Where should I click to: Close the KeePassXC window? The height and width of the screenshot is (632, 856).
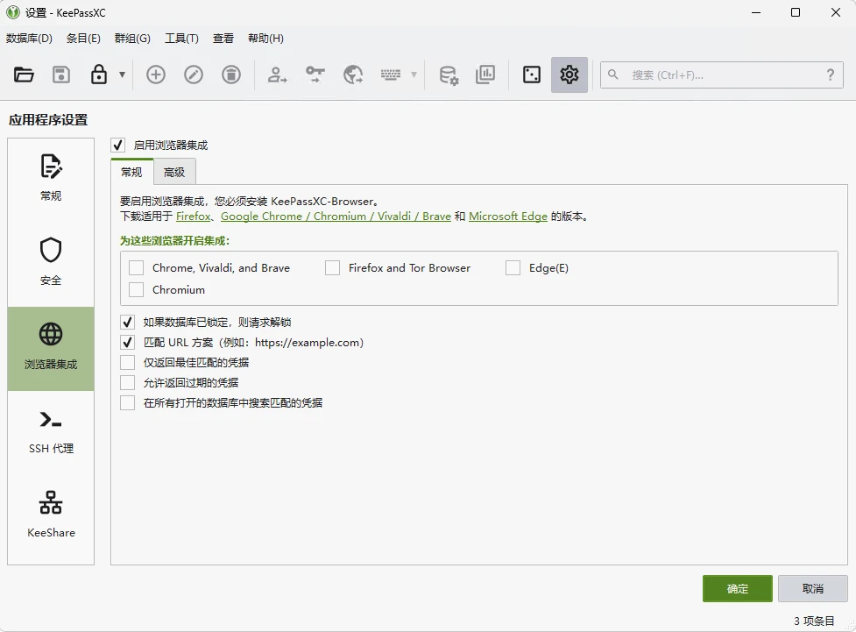coord(836,12)
